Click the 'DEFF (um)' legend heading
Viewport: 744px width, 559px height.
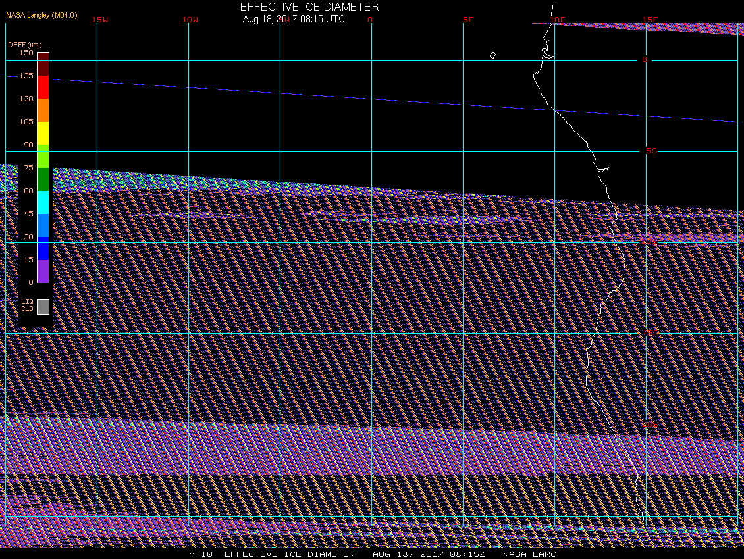pos(24,45)
